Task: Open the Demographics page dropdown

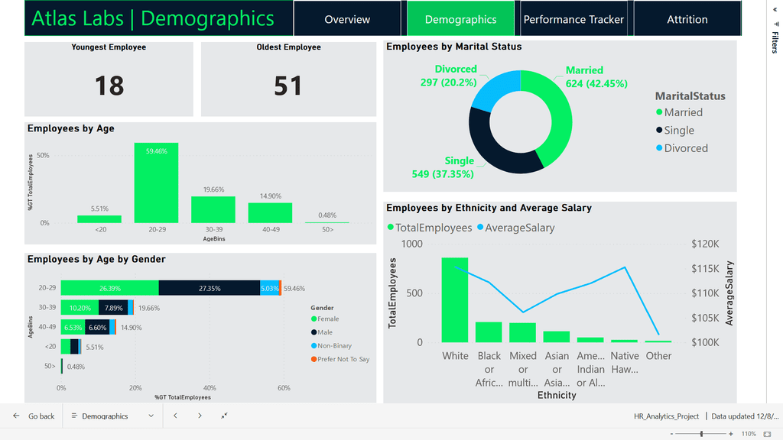Action: pos(112,416)
